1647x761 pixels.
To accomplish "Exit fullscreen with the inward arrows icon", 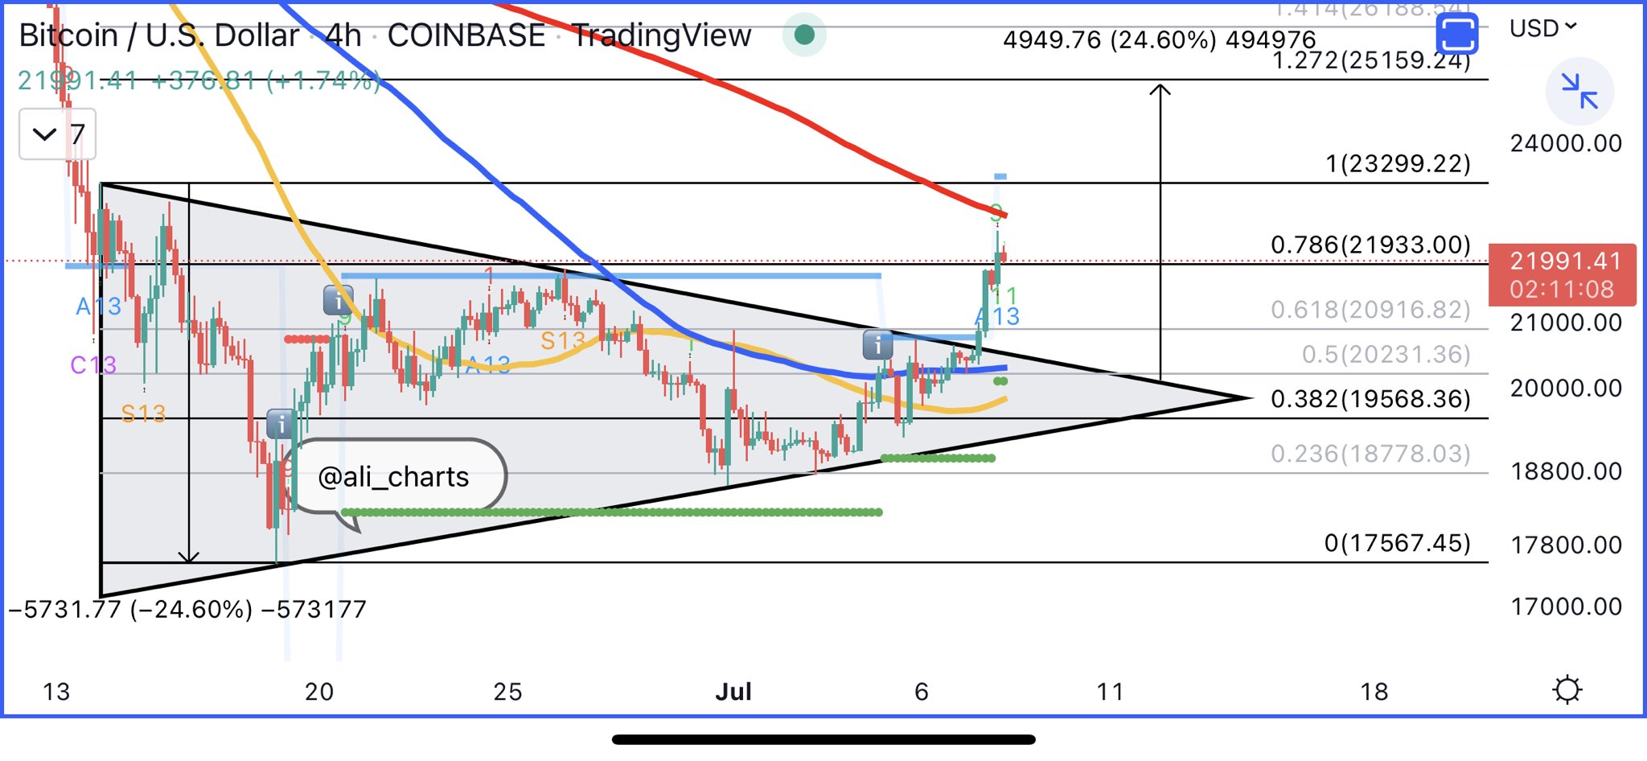I will [x=1579, y=90].
